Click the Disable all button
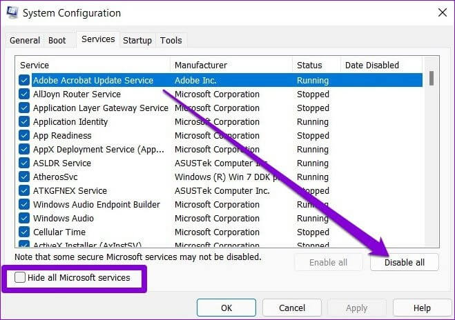Image resolution: width=455 pixels, height=320 pixels. tap(404, 262)
